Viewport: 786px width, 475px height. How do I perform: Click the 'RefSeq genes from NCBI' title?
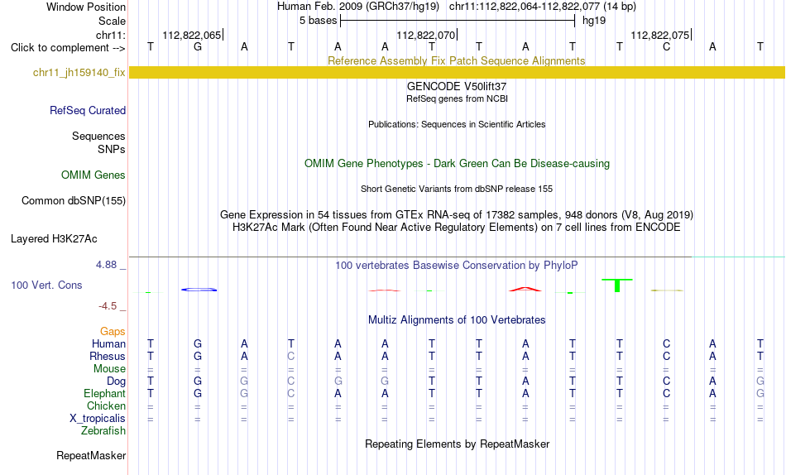(x=457, y=98)
